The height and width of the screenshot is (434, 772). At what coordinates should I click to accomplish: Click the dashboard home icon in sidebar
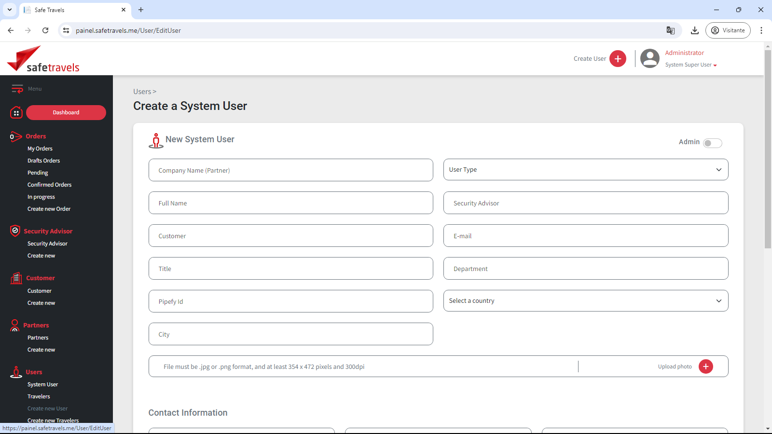pos(16,113)
